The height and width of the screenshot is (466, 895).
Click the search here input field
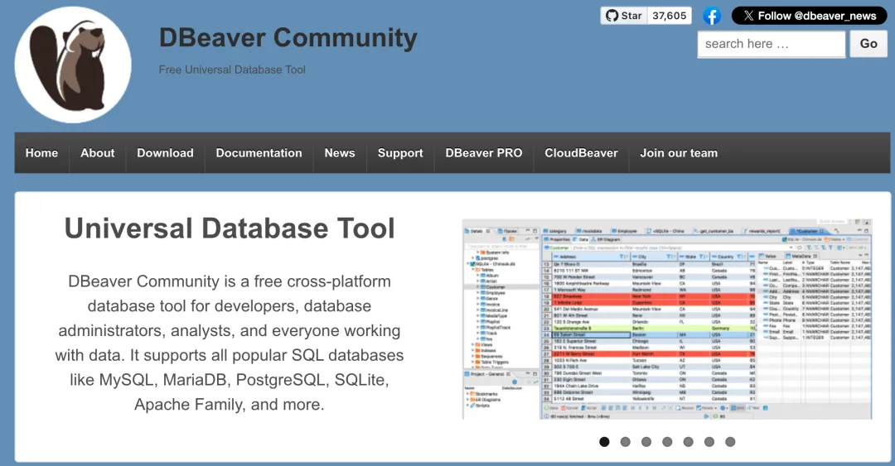tap(771, 44)
